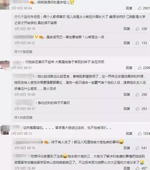Like the comment with 1524 likes
Image resolution: width=150 pixels, height=170 pixels.
coord(140,133)
